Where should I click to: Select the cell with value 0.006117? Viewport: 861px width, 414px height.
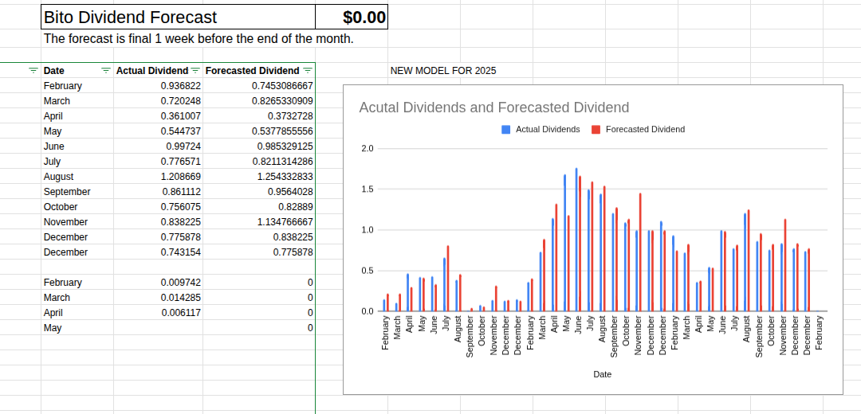[158, 313]
